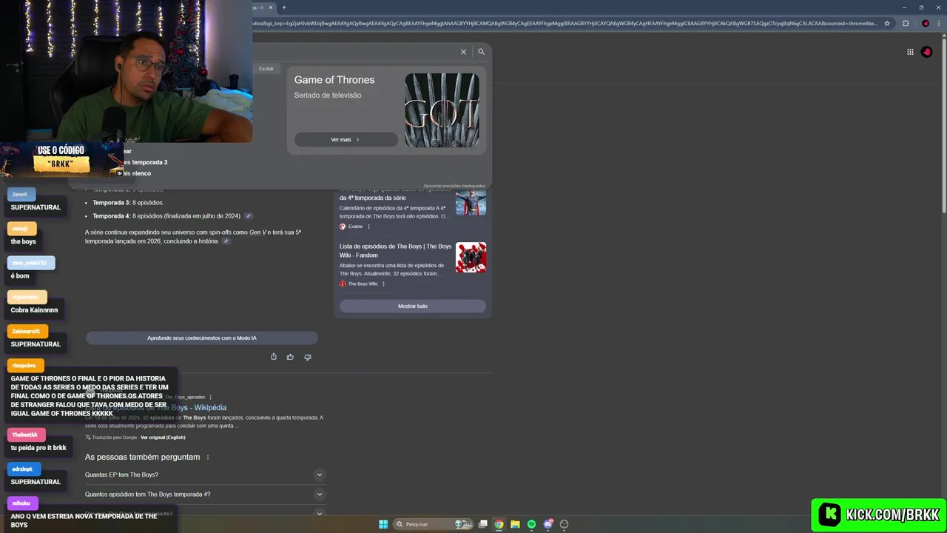
Task: Clear the search box with the X icon
Action: click(x=463, y=52)
